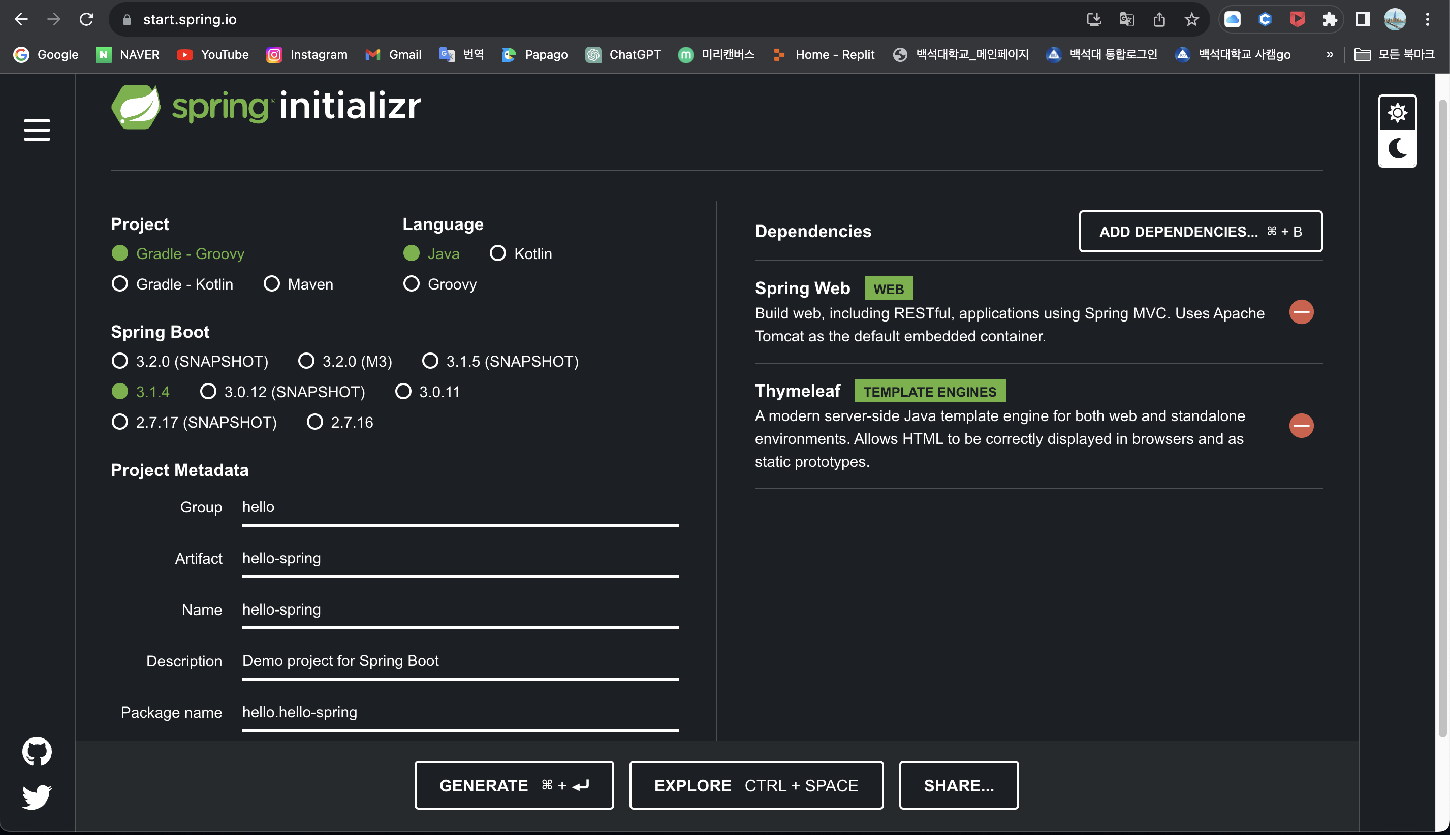1450x835 pixels.
Task: Open the hamburger side menu
Action: [37, 130]
